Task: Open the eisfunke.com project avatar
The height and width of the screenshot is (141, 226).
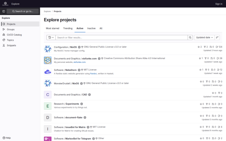Action: click(x=48, y=60)
